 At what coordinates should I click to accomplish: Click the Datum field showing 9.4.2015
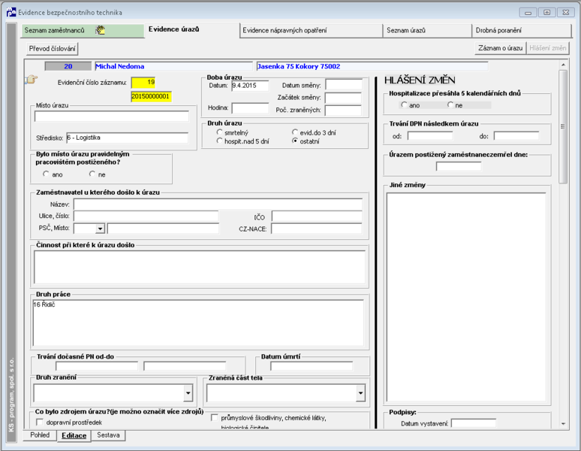250,86
